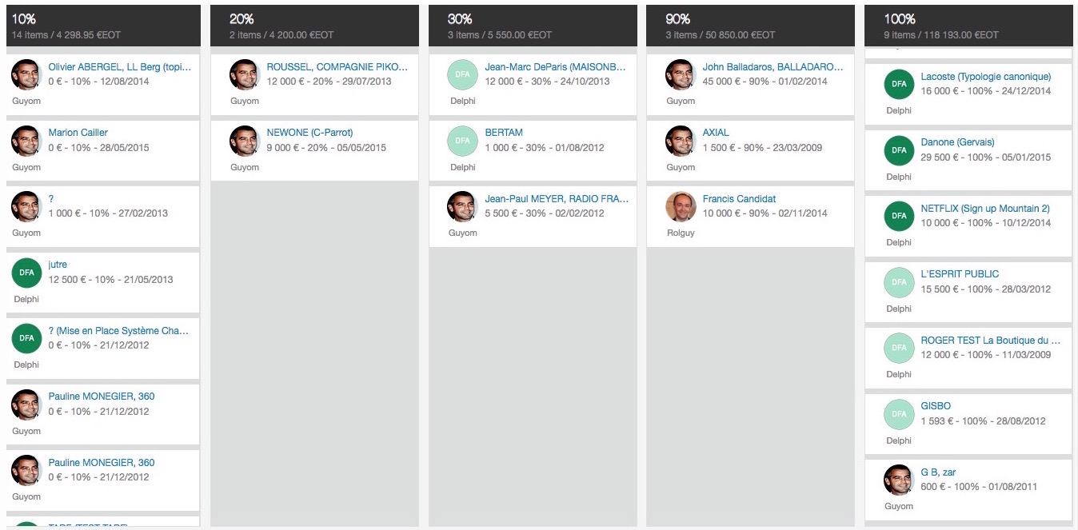Open Lacoste (Typologie canonique) deal
Screen dimensions: 1078x530
[985, 77]
